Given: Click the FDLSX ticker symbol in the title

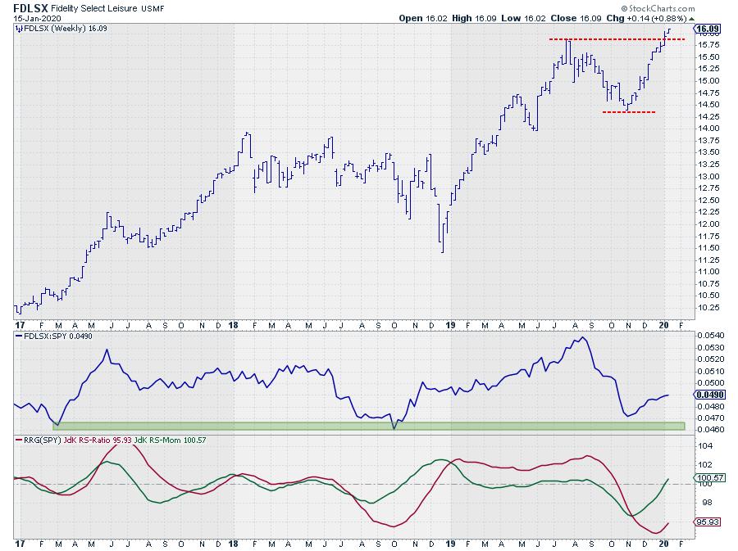Looking at the screenshot, I should [30, 8].
